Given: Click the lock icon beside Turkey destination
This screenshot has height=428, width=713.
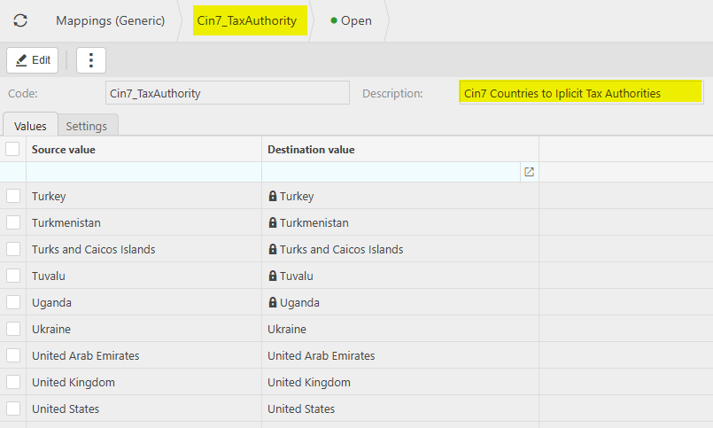Looking at the screenshot, I should (x=273, y=197).
